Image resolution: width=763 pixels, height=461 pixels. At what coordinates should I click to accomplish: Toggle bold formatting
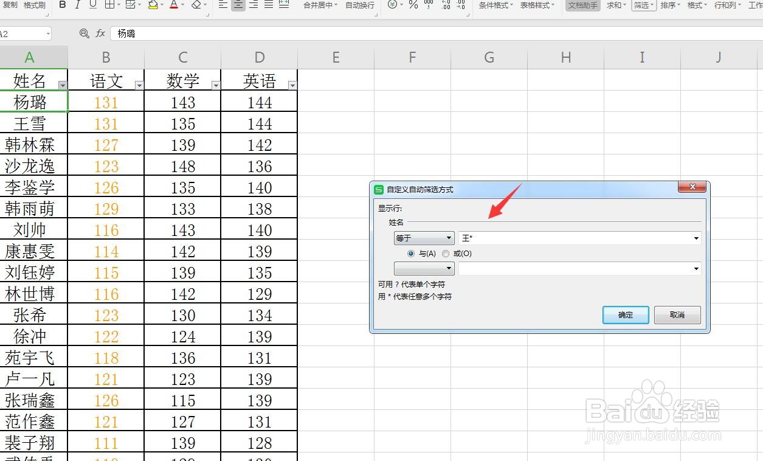[x=63, y=5]
